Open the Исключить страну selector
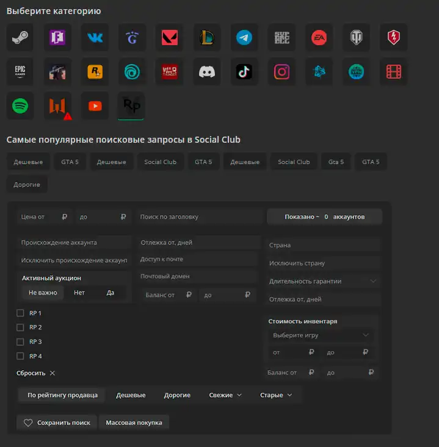The image size is (439, 447). pyautogui.click(x=323, y=263)
